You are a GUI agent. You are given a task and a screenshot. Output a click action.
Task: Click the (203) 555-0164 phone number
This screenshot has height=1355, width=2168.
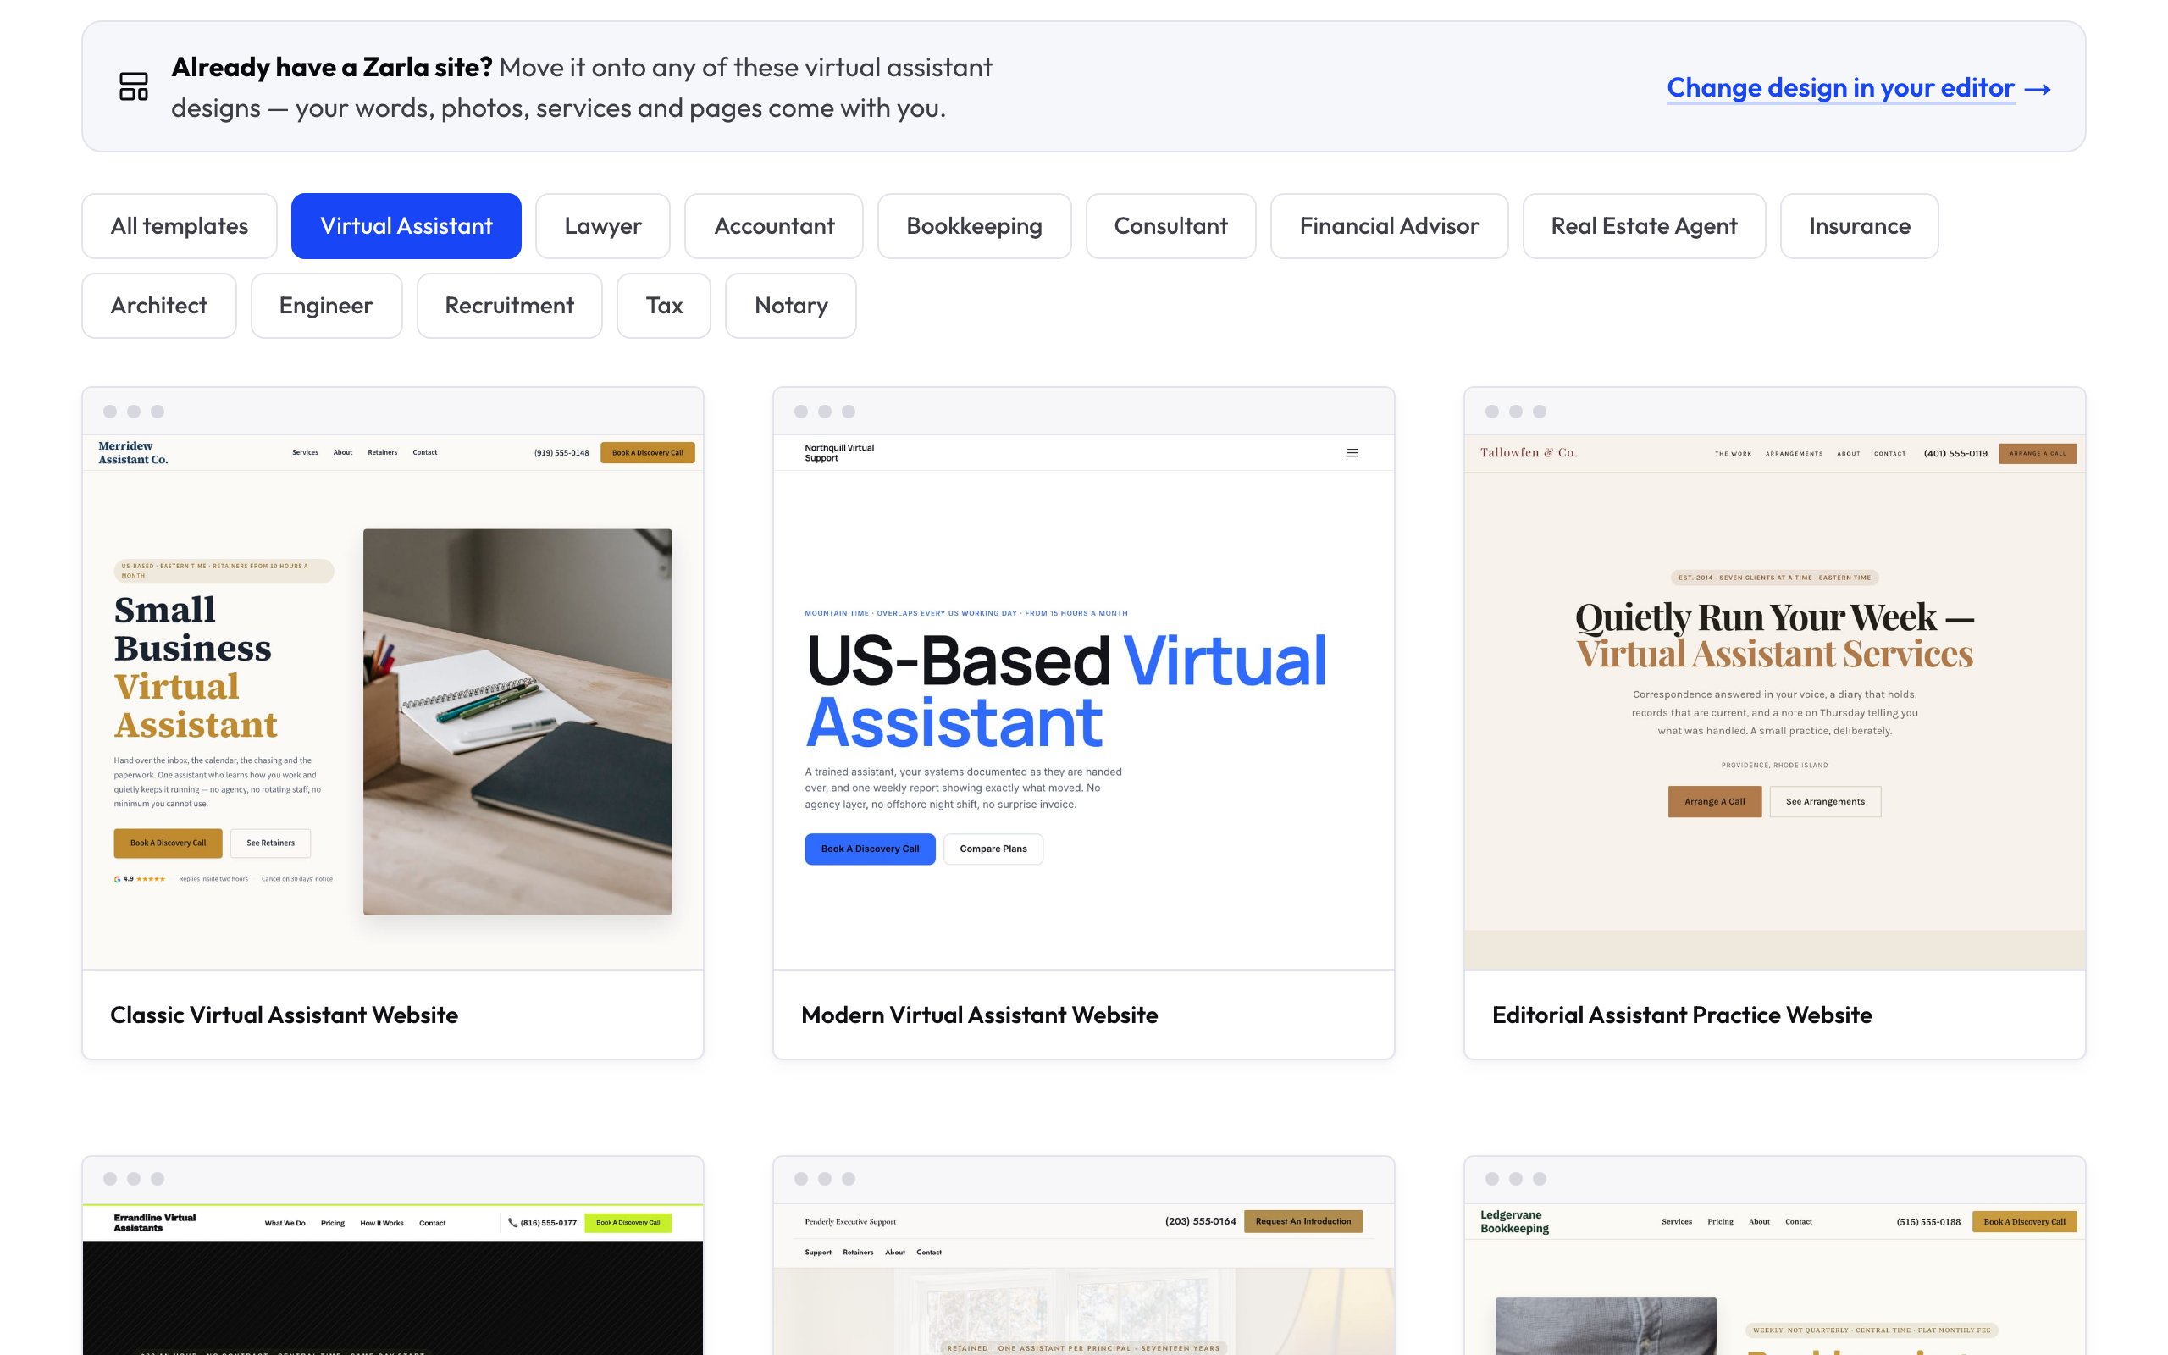[x=1201, y=1221]
